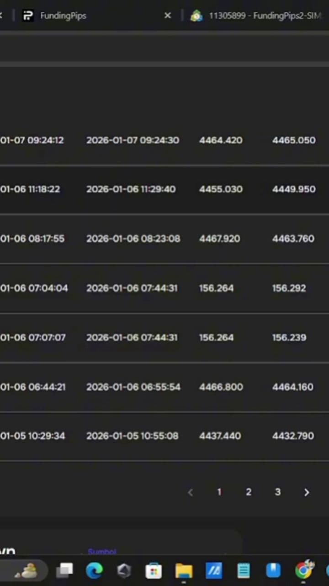Navigate to page 2 of trade history
This screenshot has height=586, width=329.
(249, 492)
